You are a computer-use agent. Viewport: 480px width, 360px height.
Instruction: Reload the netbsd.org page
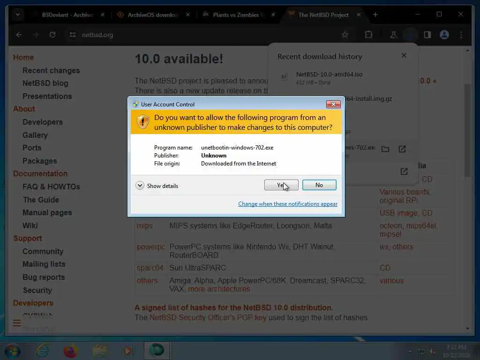point(52,35)
